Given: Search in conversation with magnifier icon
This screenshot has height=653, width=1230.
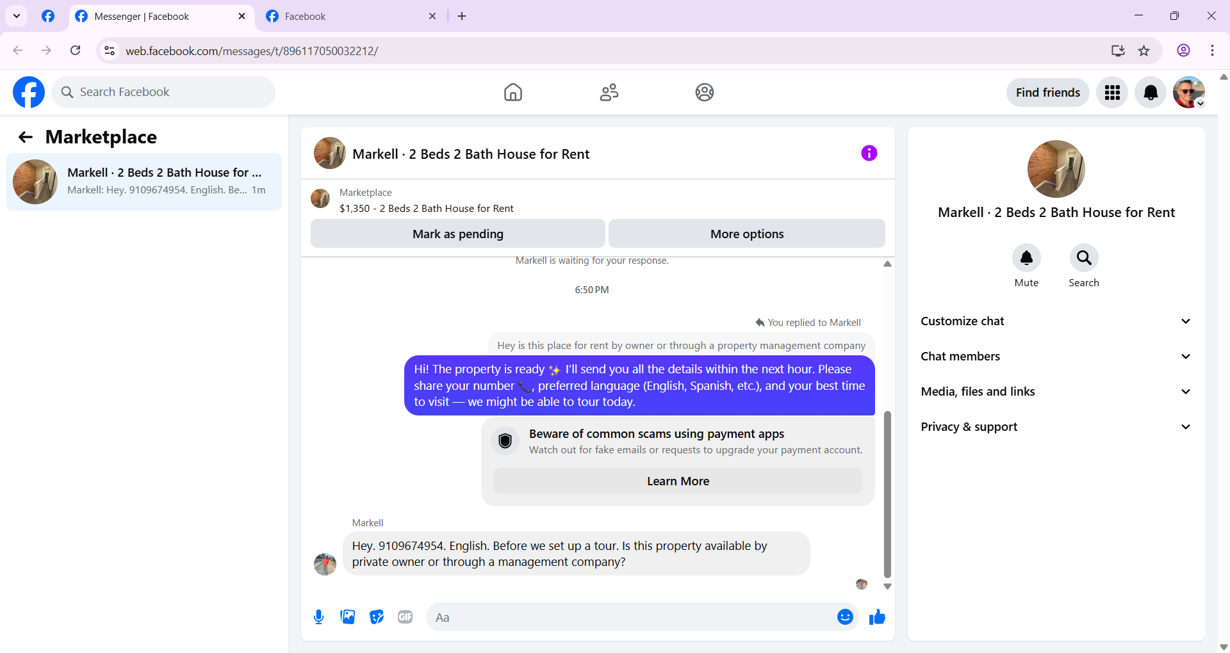Looking at the screenshot, I should click(1084, 258).
